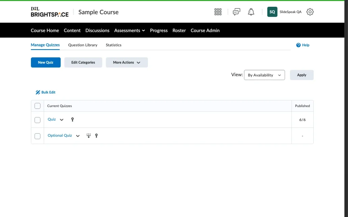Open the message alerts chat icon
This screenshot has height=217, width=348.
click(x=237, y=12)
